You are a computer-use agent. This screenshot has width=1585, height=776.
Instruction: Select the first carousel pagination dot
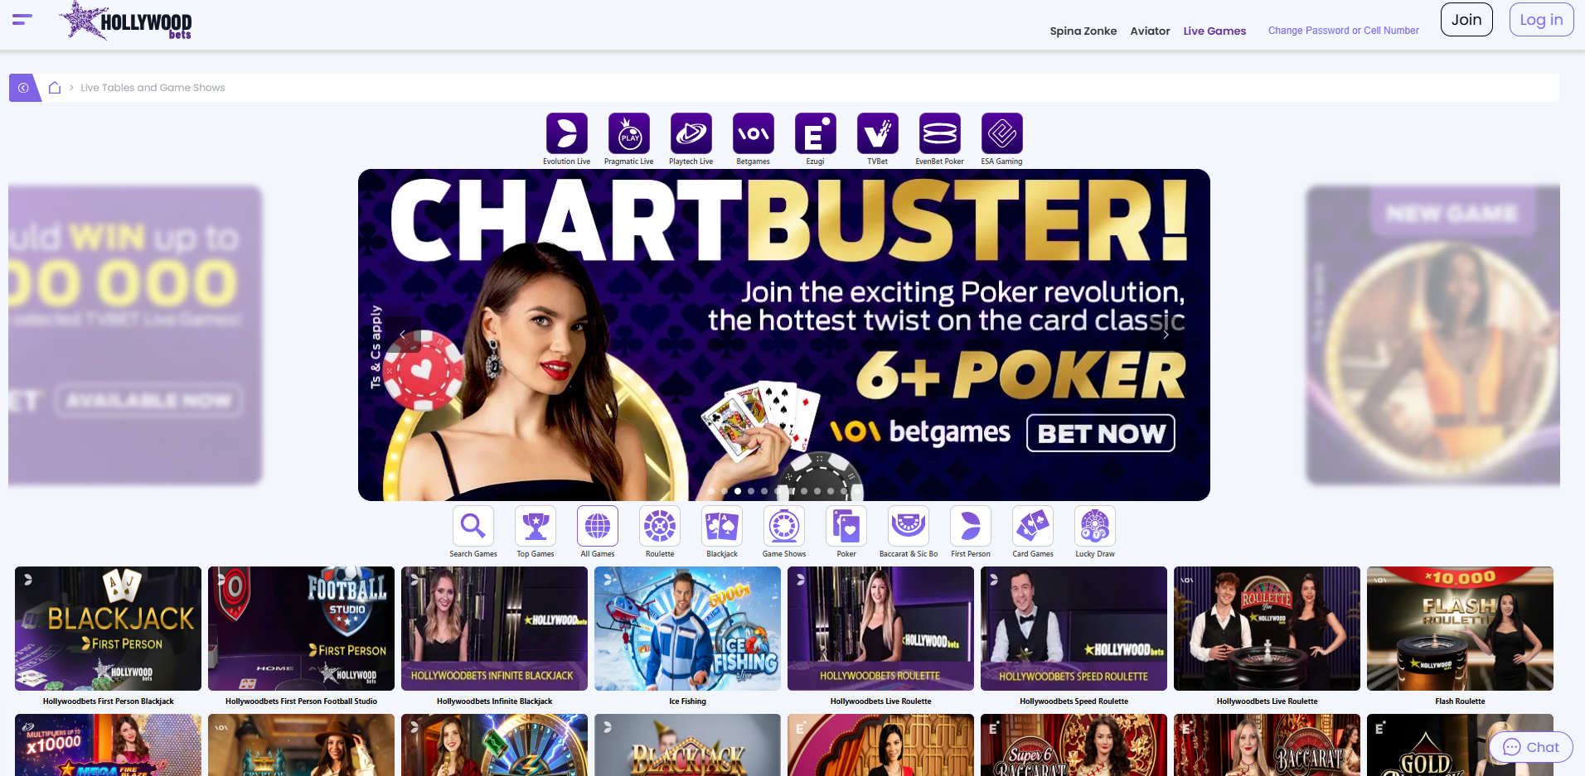coord(711,491)
